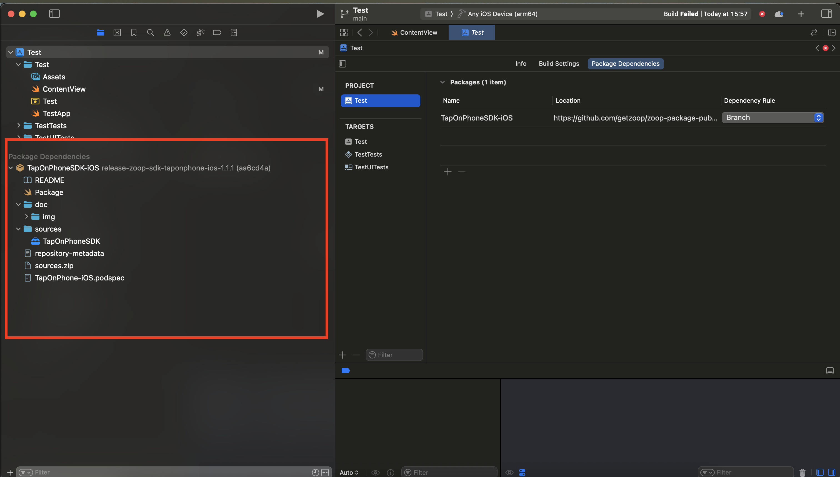This screenshot has height=477, width=840.
Task: Open the Info tab
Action: pos(521,64)
